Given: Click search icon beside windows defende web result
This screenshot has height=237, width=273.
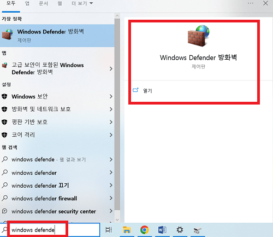Looking at the screenshot, I should [5, 159].
